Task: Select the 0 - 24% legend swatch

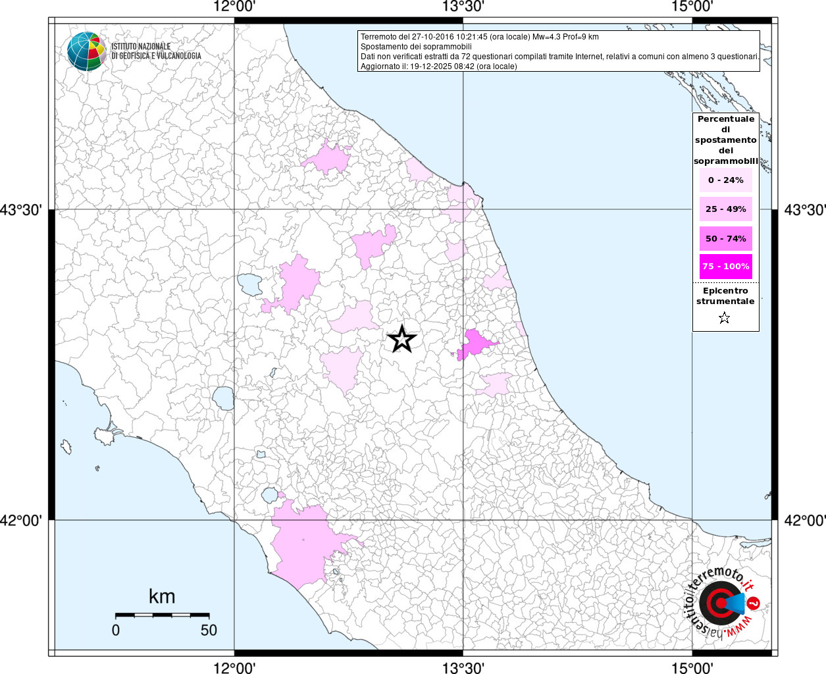Action: pyautogui.click(x=725, y=180)
